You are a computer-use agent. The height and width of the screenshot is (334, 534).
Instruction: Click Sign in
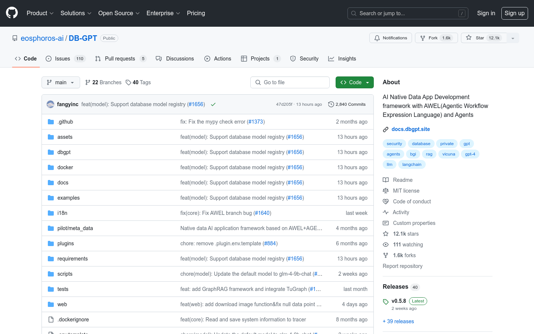point(486,13)
